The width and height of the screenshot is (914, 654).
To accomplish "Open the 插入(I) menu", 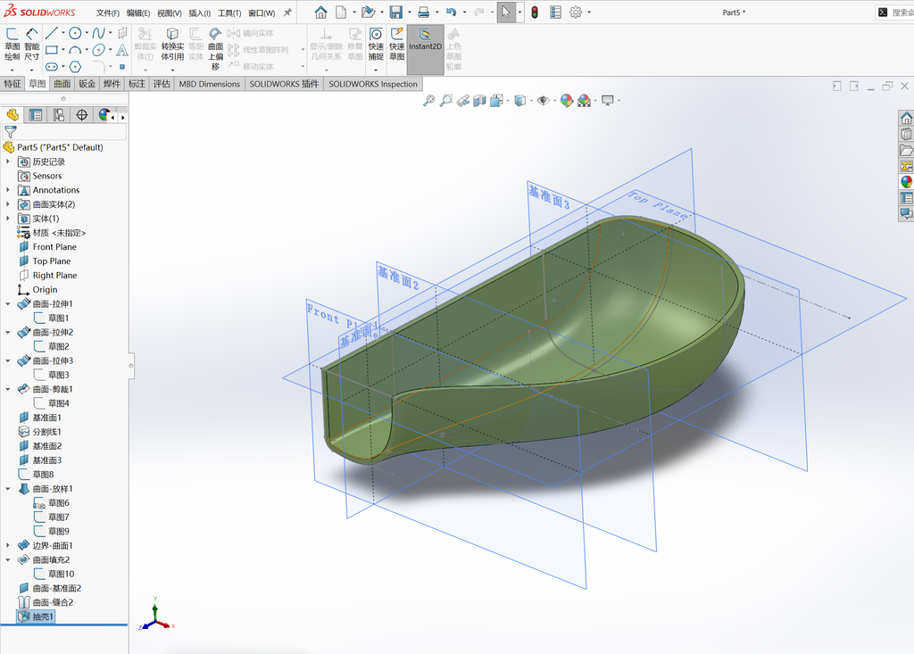I will pyautogui.click(x=200, y=12).
